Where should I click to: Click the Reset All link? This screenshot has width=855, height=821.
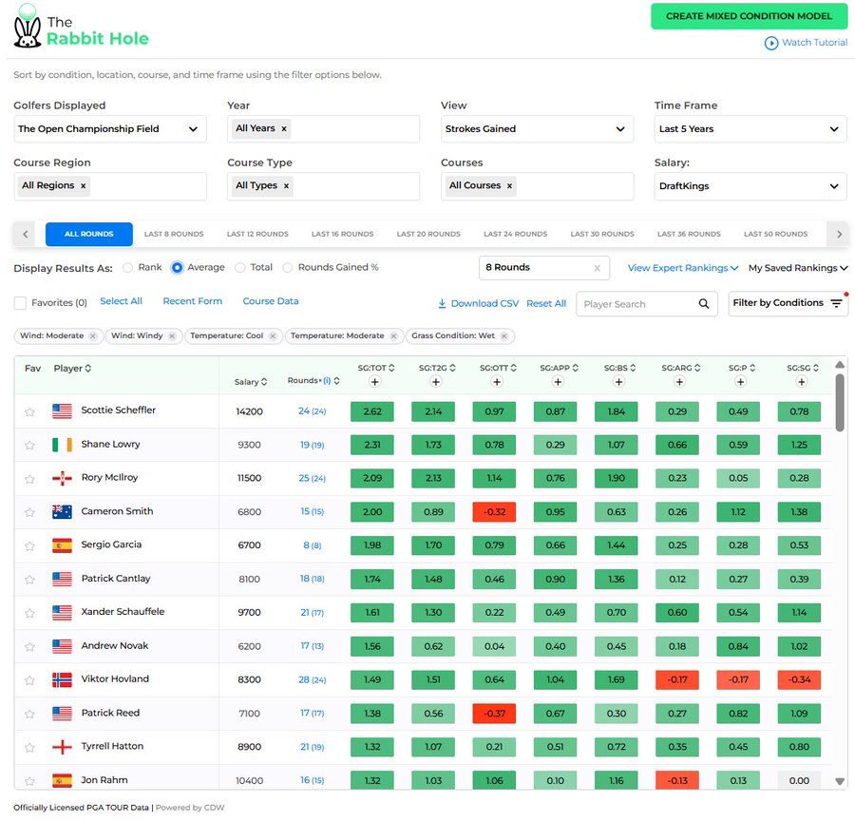[x=546, y=303]
